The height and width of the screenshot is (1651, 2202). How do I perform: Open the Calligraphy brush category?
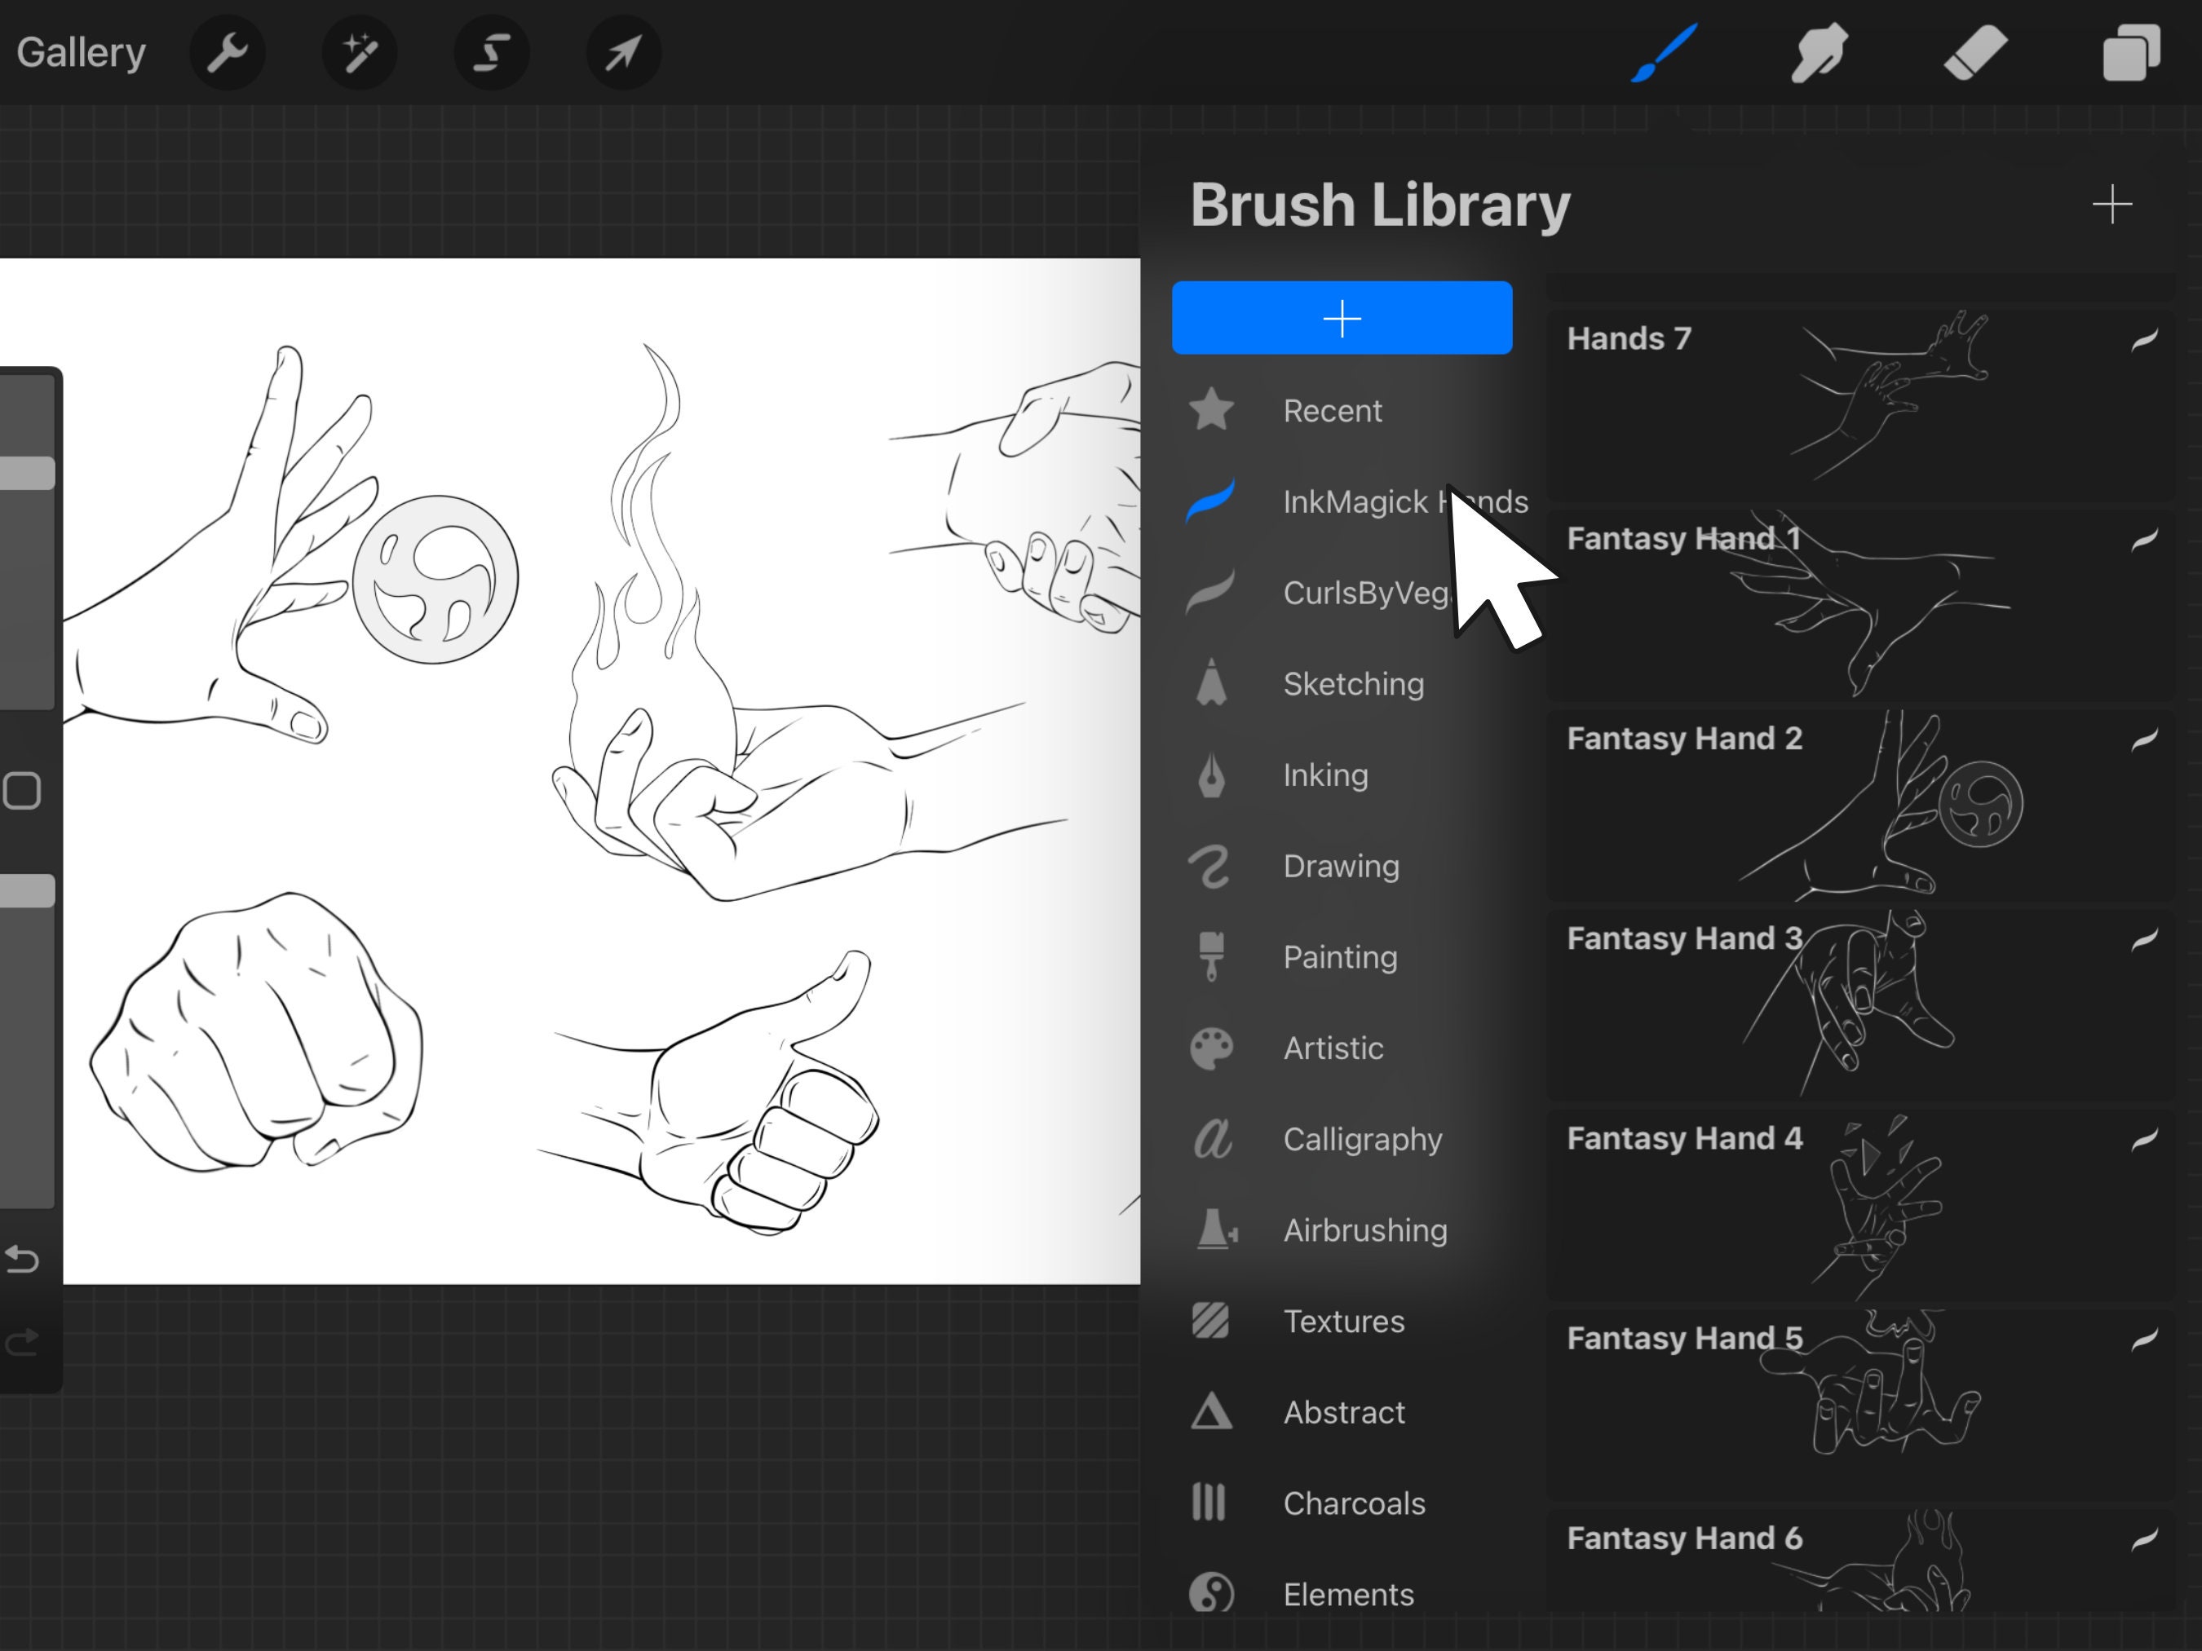coord(1362,1140)
